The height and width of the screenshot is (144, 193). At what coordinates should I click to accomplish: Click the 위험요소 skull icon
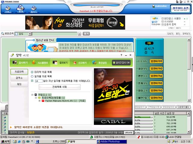[36, 95]
